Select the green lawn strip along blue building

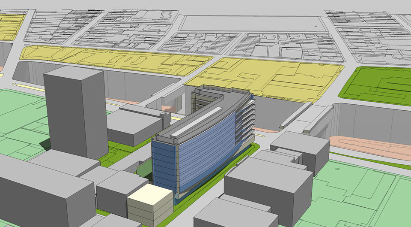click(218, 180)
